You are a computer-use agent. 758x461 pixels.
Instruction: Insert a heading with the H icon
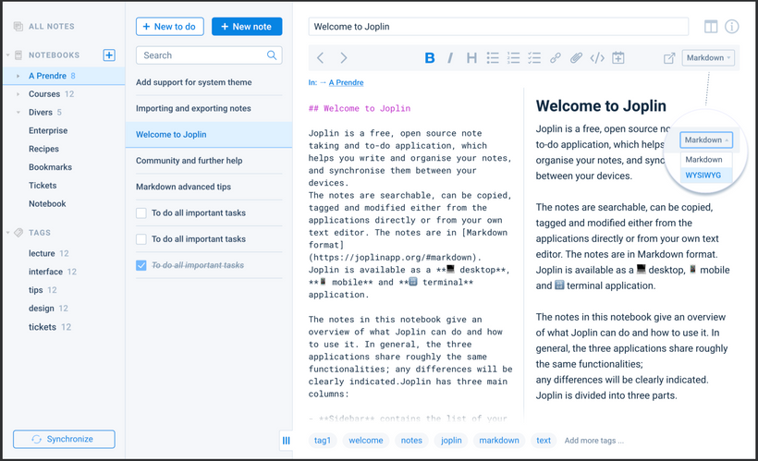pyautogui.click(x=471, y=58)
